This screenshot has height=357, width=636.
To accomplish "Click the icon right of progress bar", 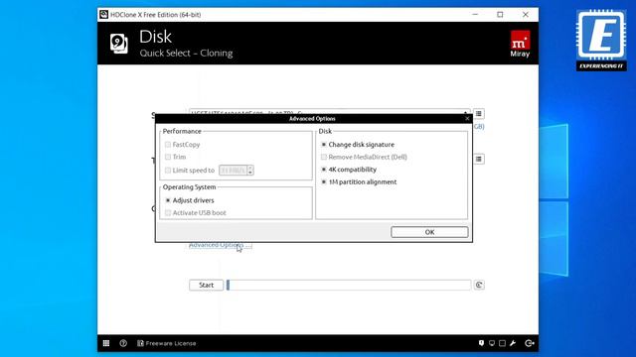I will click(x=479, y=285).
